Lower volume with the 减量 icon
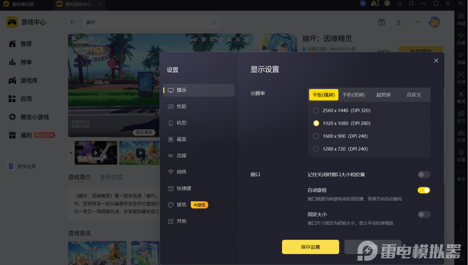The image size is (468, 265). (461, 58)
